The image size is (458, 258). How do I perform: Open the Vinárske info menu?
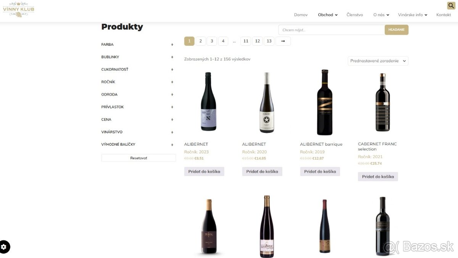(413, 15)
